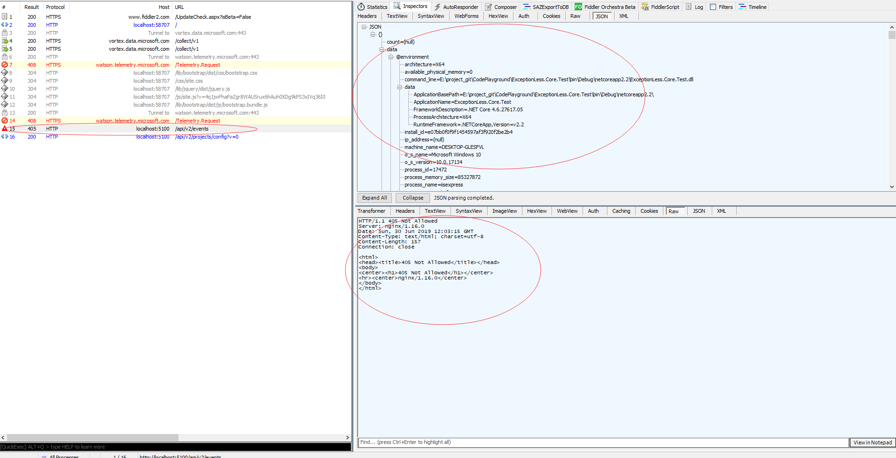Collapse the data node under command_line
The image size is (896, 458).
(x=399, y=87)
